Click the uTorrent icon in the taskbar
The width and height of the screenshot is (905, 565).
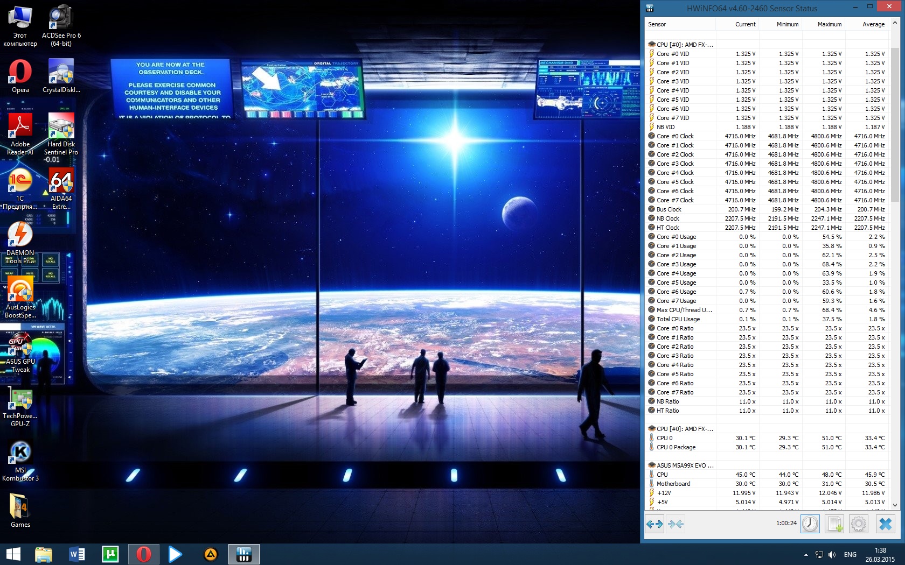110,554
